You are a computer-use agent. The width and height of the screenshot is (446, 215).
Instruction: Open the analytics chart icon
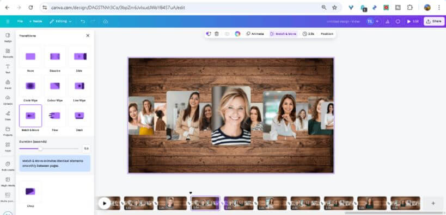point(387,21)
